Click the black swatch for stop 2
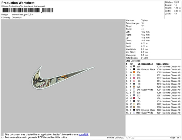The height and width of the screenshot is (140, 182). click(134, 69)
